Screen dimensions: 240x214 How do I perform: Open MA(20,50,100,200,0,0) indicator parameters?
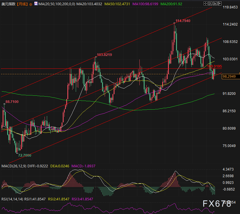point(56,4)
